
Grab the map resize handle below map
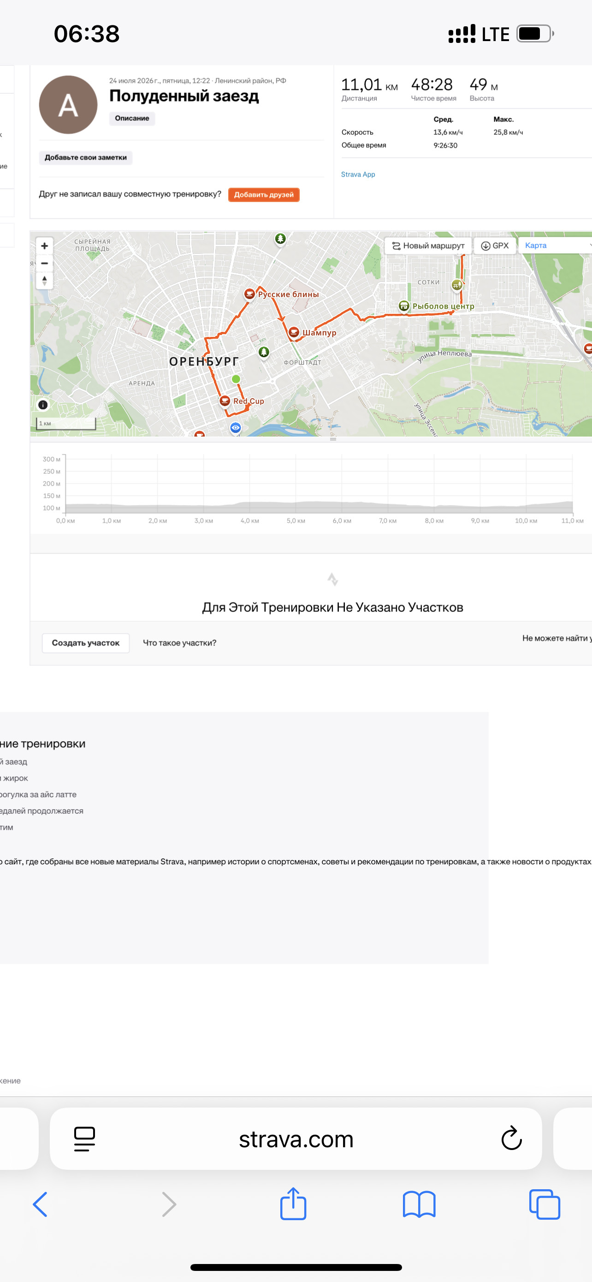pos(333,439)
